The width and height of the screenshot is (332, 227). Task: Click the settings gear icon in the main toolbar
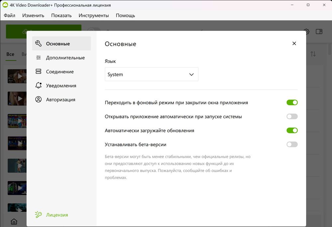(x=307, y=32)
